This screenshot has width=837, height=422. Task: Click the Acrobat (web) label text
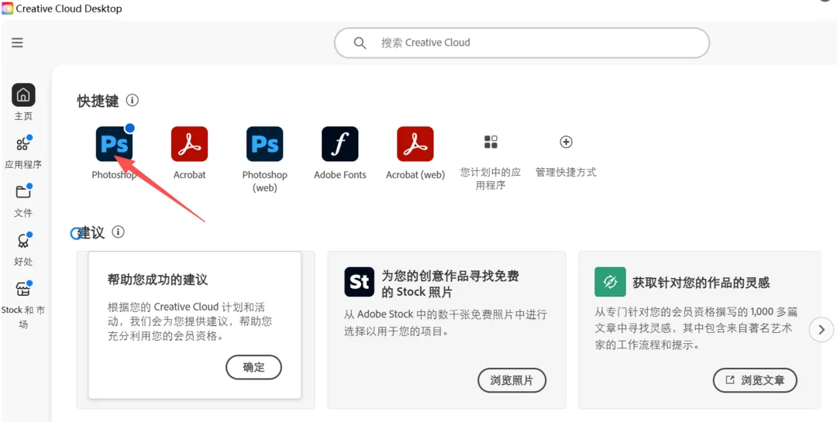click(415, 174)
